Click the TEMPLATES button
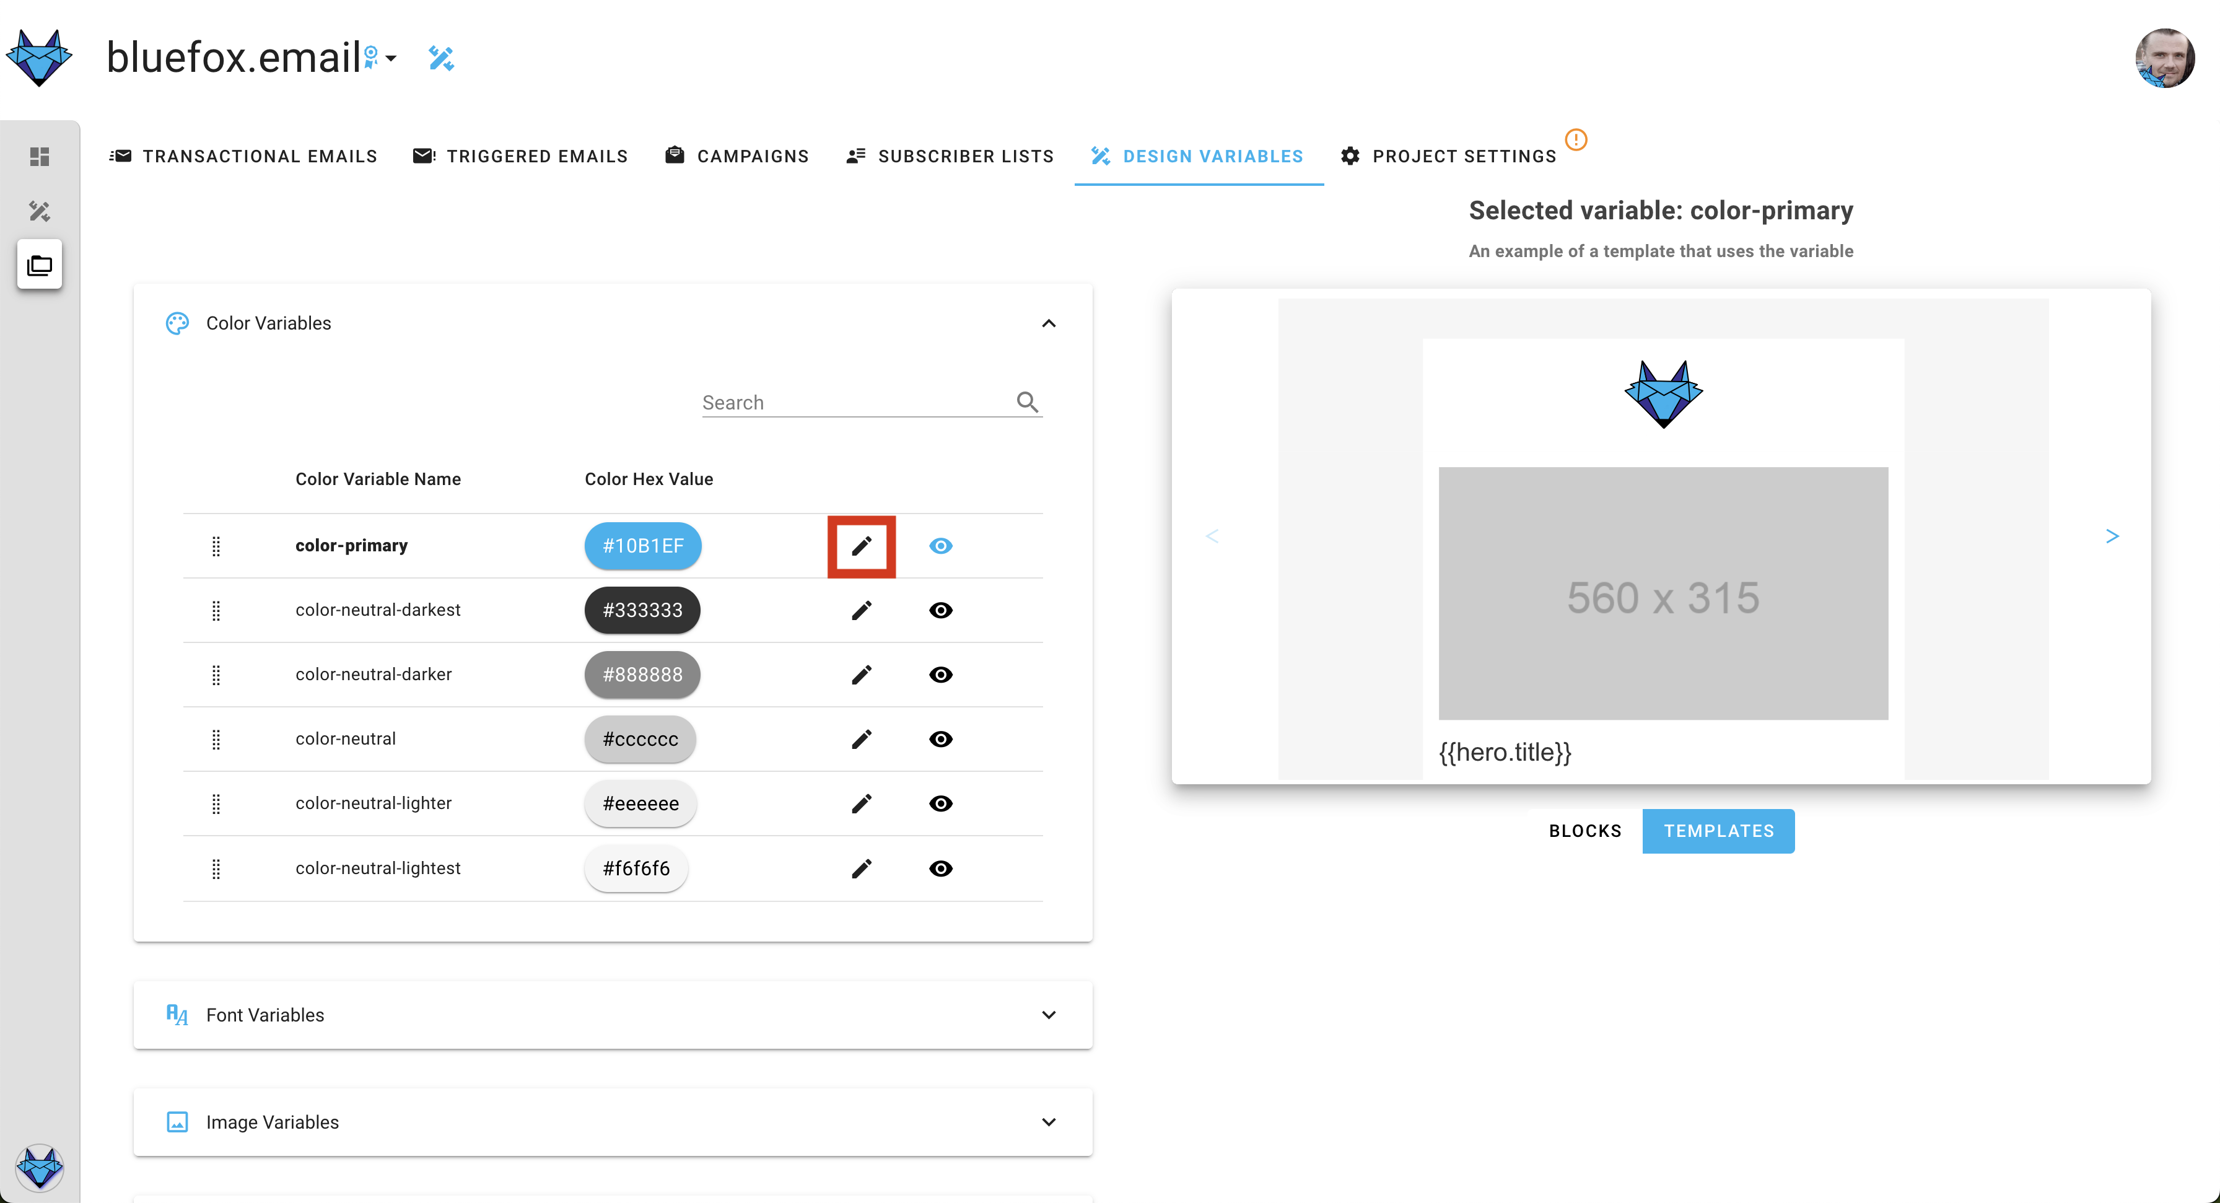Screen dimensions: 2220x1203 tap(1718, 829)
